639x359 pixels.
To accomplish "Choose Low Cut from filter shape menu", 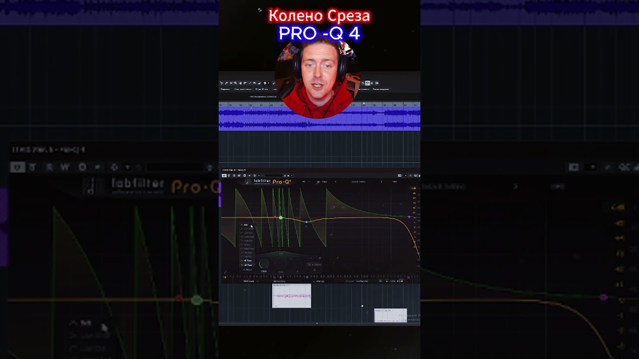I will tap(246, 233).
